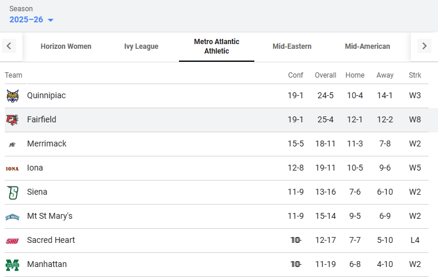Viewport: 438px width, 277px height.
Task: Click the Manhattan green M logo
Action: click(x=12, y=265)
